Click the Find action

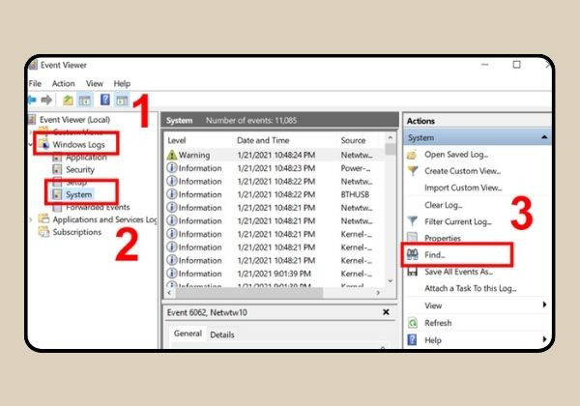pyautogui.click(x=435, y=255)
